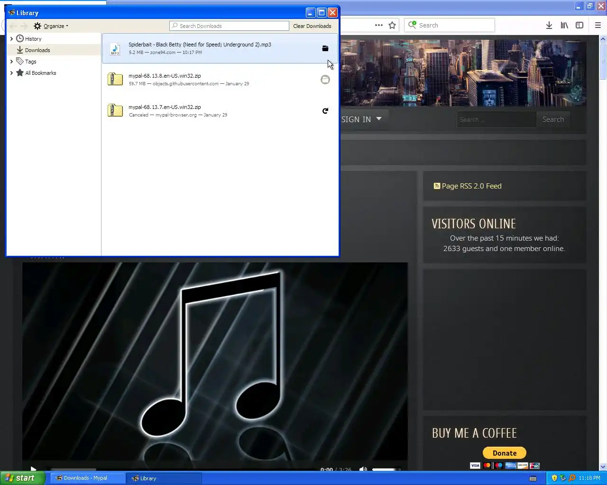Click the zip icon of mypal-68.13.7.en-US.win32.zip

coord(115,110)
